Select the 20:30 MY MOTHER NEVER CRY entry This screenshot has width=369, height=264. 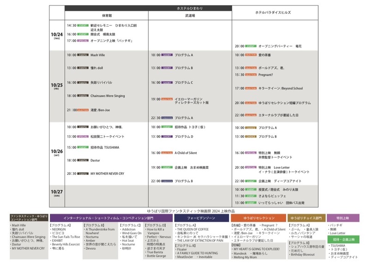click(x=96, y=174)
